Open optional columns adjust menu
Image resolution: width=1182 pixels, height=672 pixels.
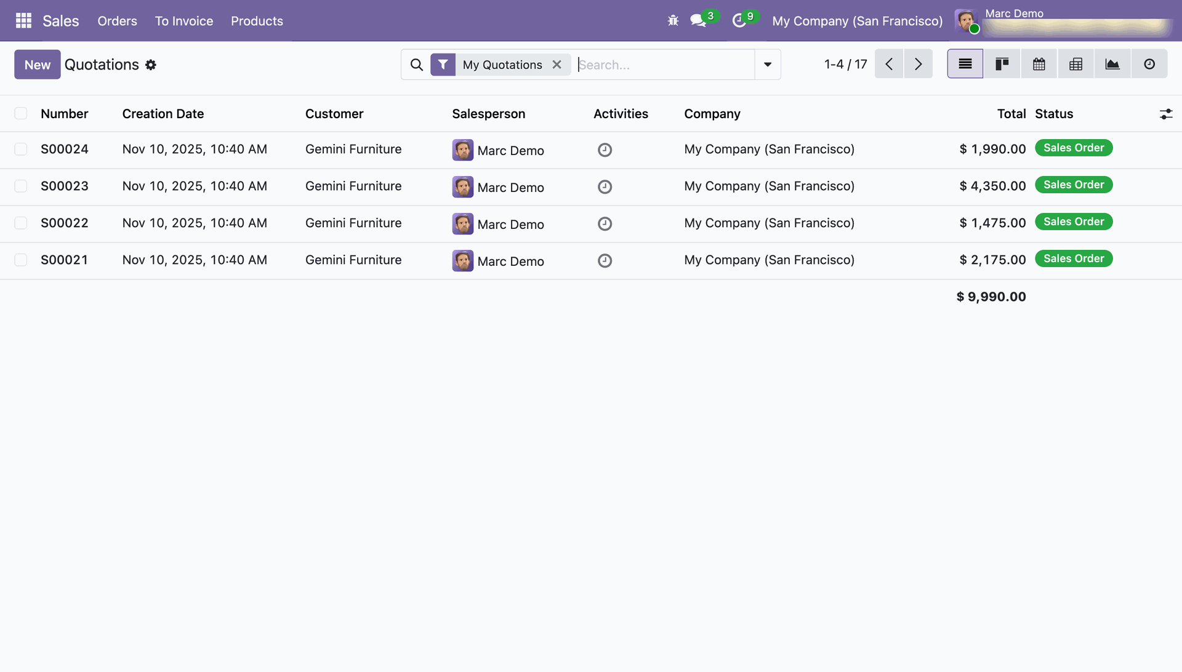point(1165,114)
